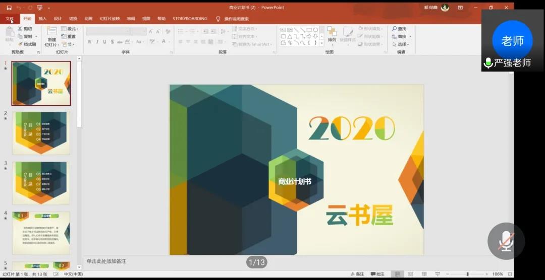Click the Save icon in the quick access toolbar
545x280 pixels.
coord(9,8)
